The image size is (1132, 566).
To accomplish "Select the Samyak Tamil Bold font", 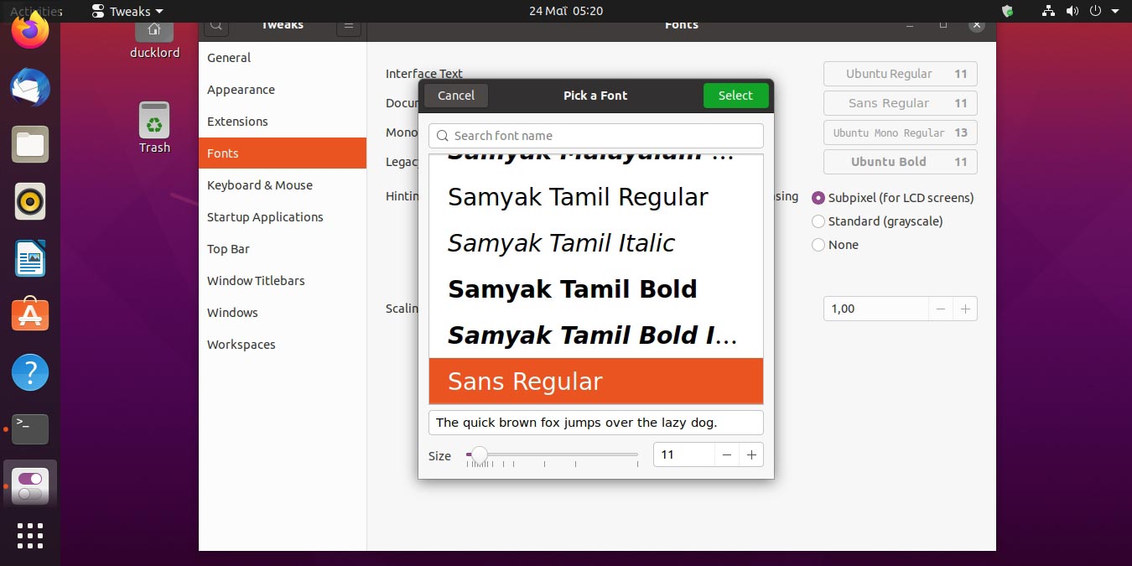I will [x=573, y=288].
